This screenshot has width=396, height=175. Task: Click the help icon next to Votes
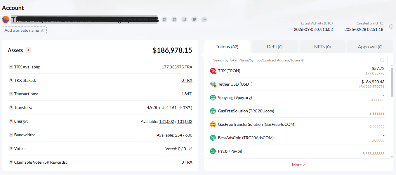click(x=11, y=149)
